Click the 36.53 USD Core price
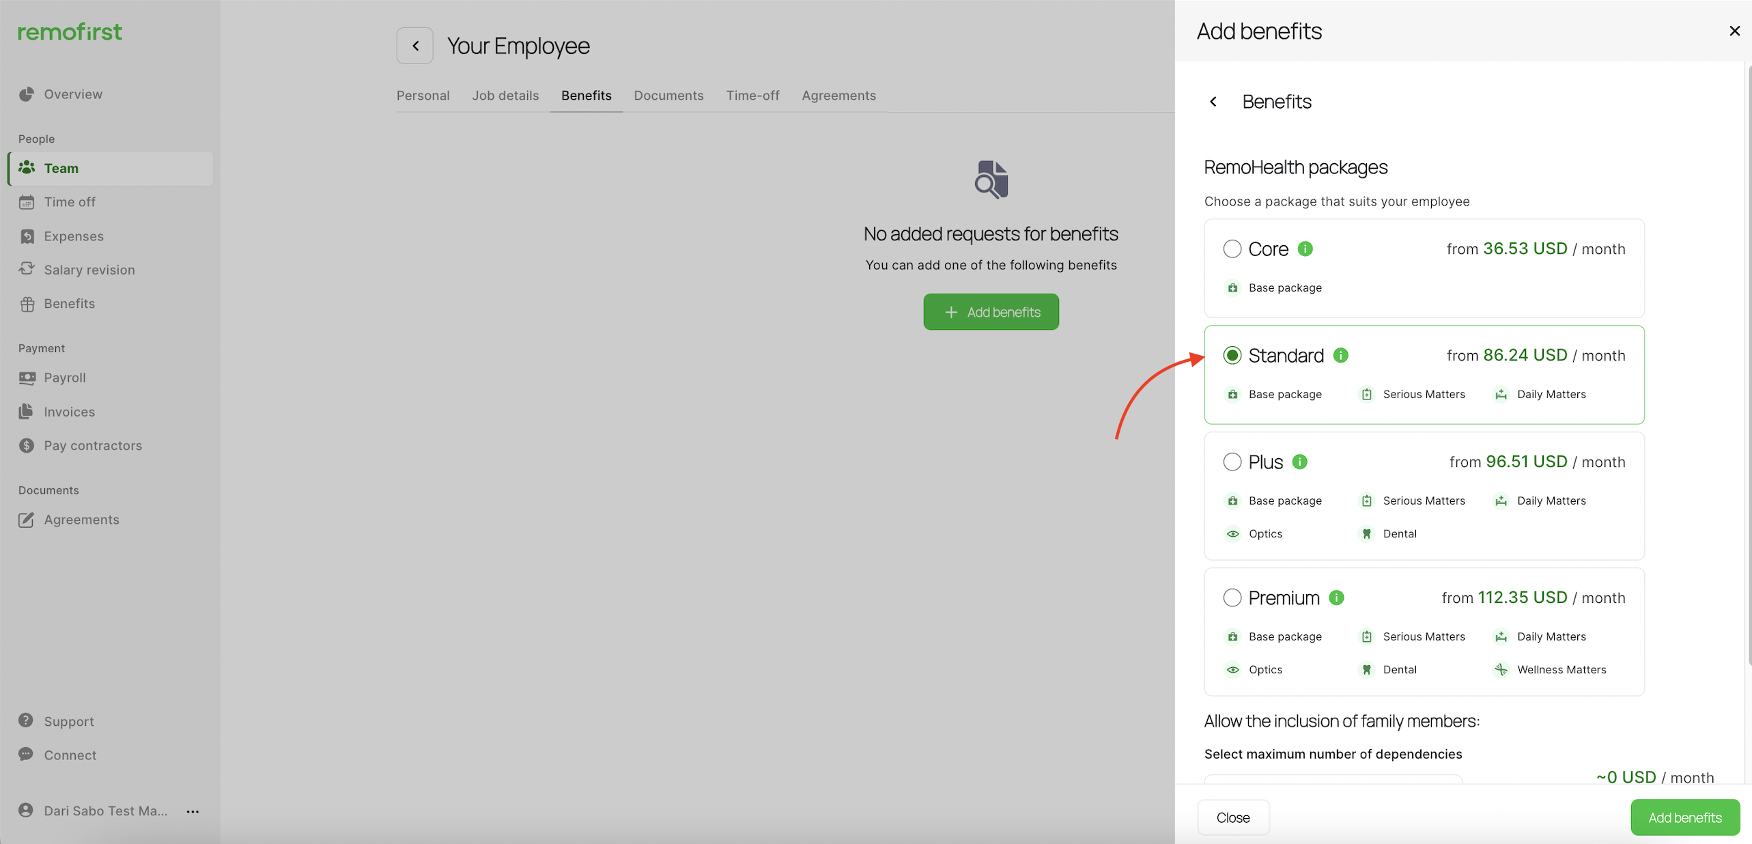1752x844 pixels. click(x=1525, y=249)
